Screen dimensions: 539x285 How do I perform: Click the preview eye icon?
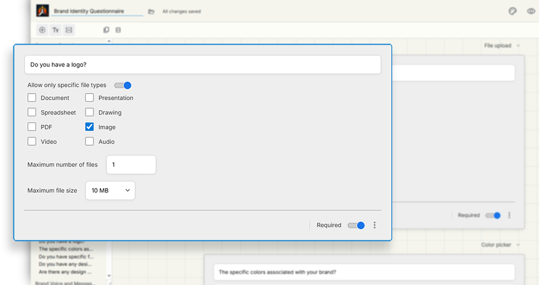tap(530, 11)
